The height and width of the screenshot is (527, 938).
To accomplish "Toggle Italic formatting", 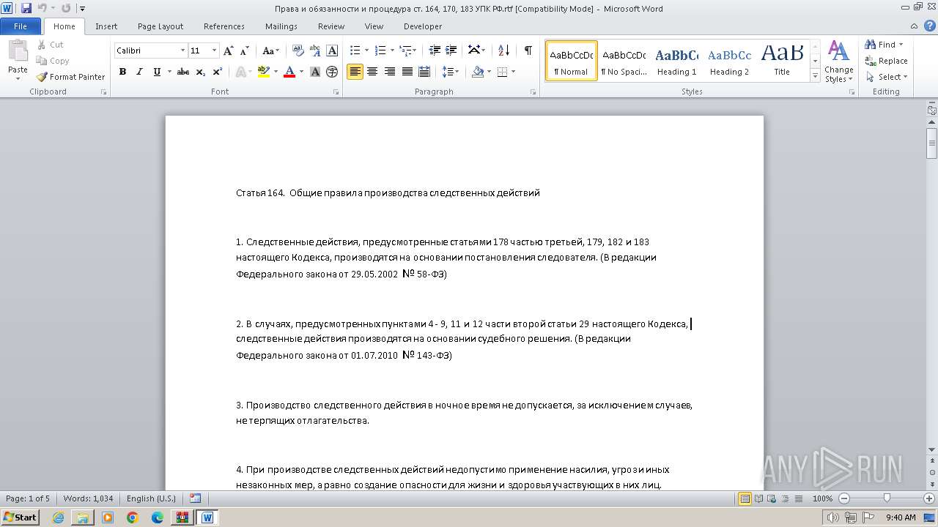I will [139, 72].
